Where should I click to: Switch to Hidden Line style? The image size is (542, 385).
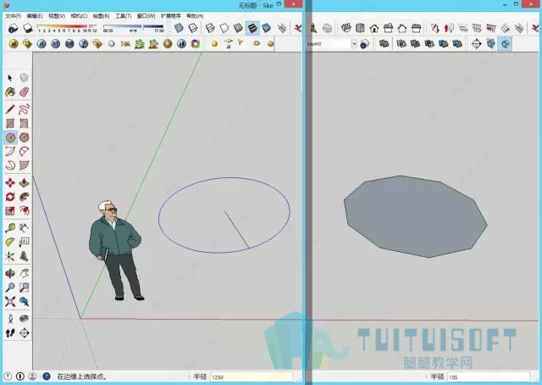[224, 28]
